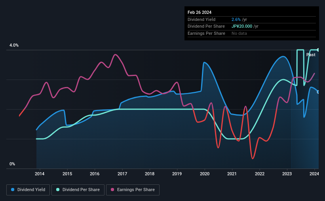Viewport: 325px width, 201px height.
Task: Click the Dividend Per Share endpoint marker at 4.0%
Action: click(x=318, y=50)
